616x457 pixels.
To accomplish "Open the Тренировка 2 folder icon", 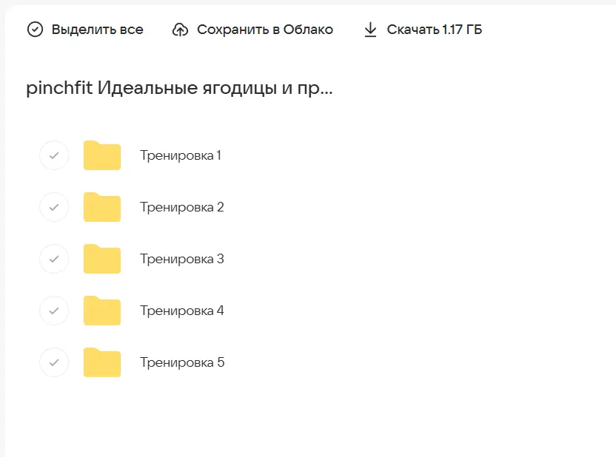I will [x=101, y=207].
